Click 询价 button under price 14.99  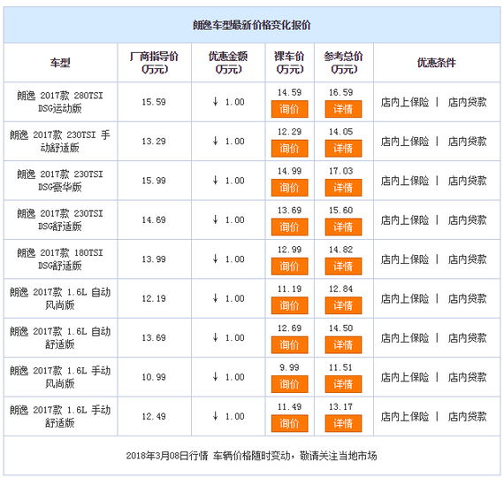[x=290, y=188]
